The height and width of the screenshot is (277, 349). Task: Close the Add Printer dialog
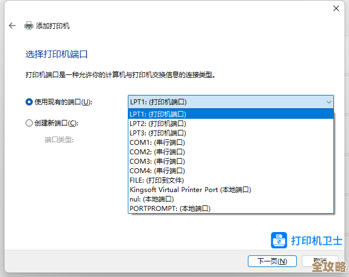click(336, 8)
